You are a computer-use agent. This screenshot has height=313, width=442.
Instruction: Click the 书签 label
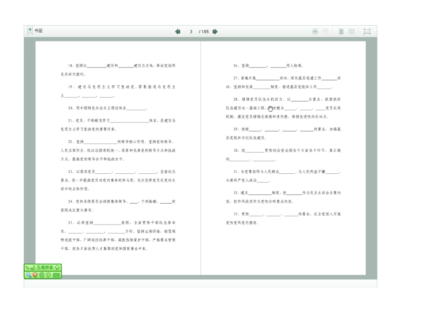tap(39, 31)
